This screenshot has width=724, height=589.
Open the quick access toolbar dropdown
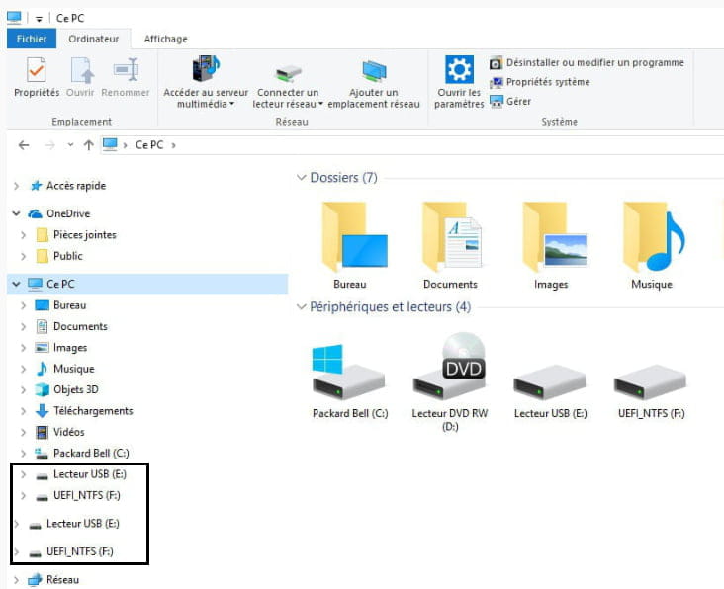[x=40, y=19]
